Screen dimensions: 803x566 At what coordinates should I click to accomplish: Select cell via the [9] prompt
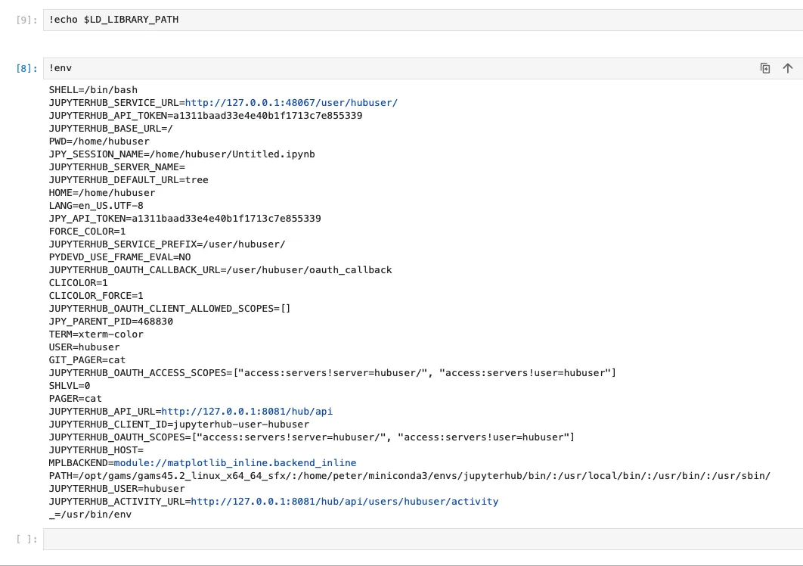point(26,20)
